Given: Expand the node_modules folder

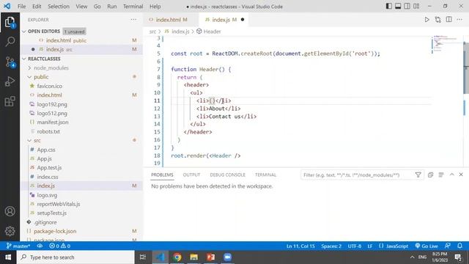Looking at the screenshot, I should point(51,68).
